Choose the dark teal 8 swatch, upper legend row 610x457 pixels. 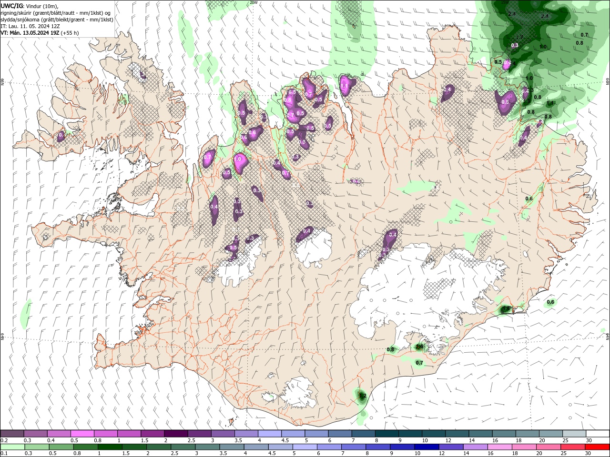point(387,434)
